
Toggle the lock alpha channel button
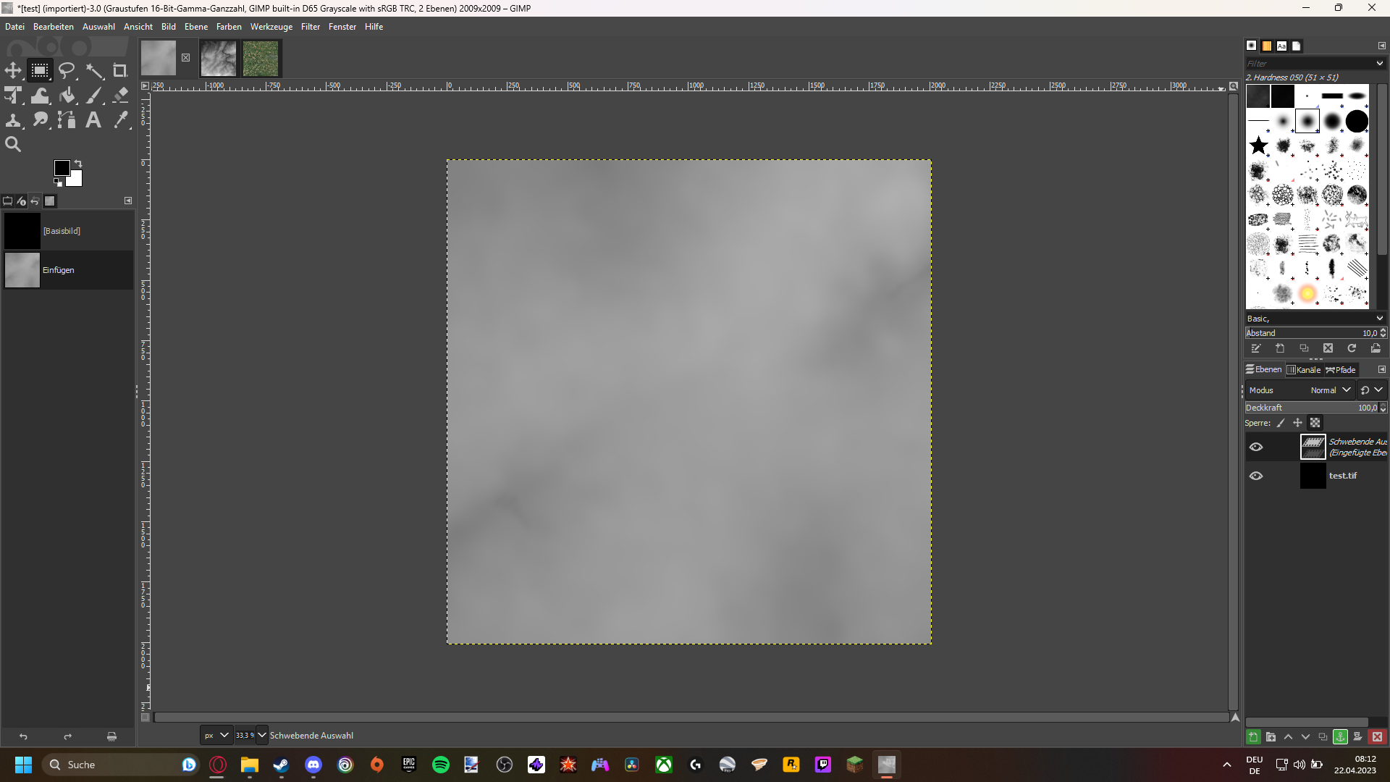click(1315, 423)
